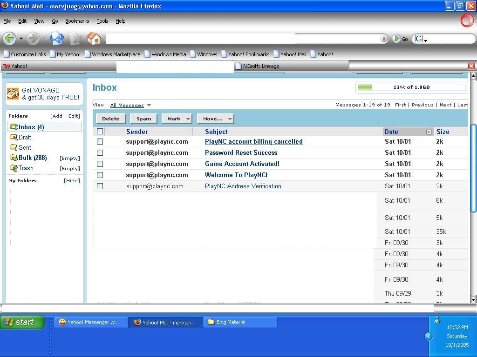Check the 'PlayNC Address Verification' message
Screen dimensions: 477x357
(x=100, y=186)
